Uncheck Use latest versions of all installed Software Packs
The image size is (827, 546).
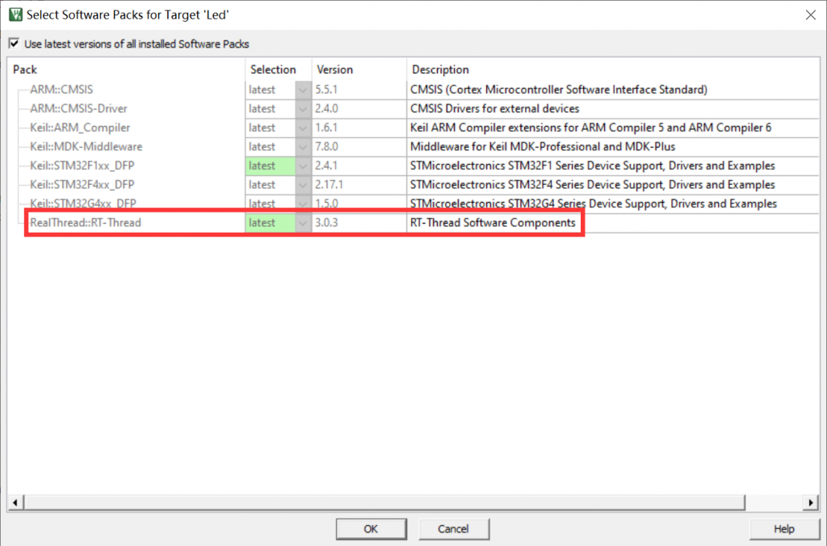point(15,44)
